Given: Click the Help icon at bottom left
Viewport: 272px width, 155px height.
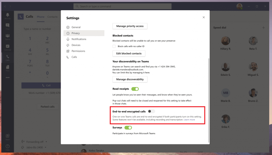Looking at the screenshot, I should click(x=7, y=147).
